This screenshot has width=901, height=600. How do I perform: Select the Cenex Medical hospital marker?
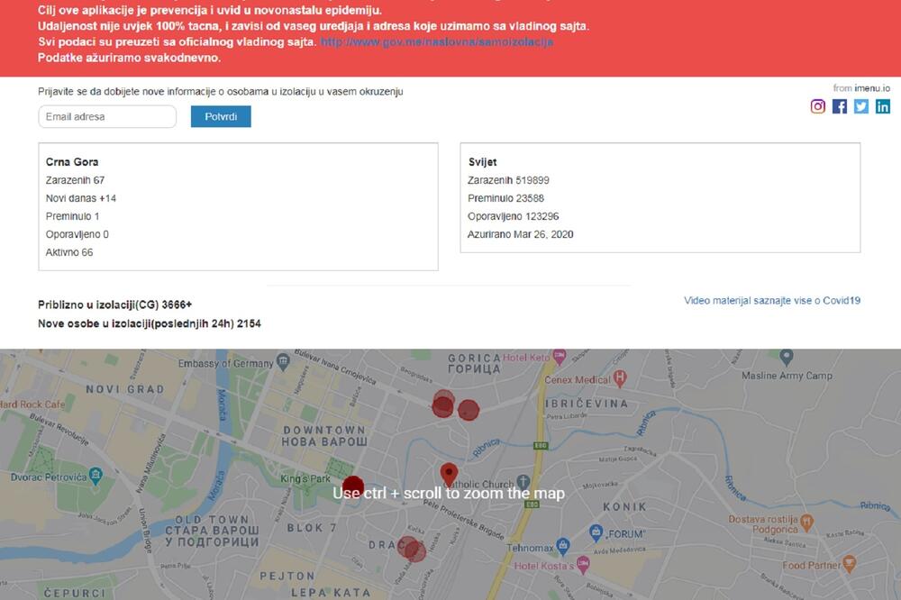pos(619,378)
